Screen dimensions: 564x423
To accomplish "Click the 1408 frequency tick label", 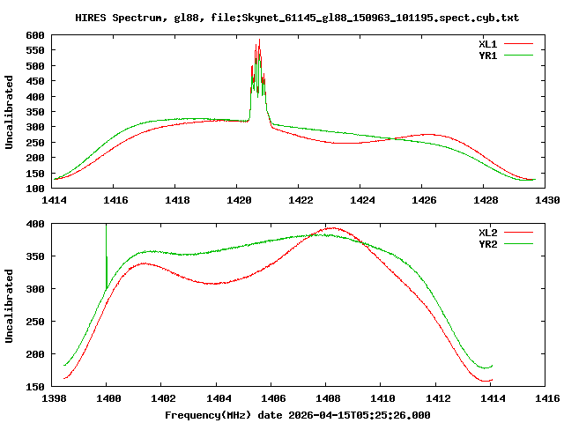I will click(328, 398).
